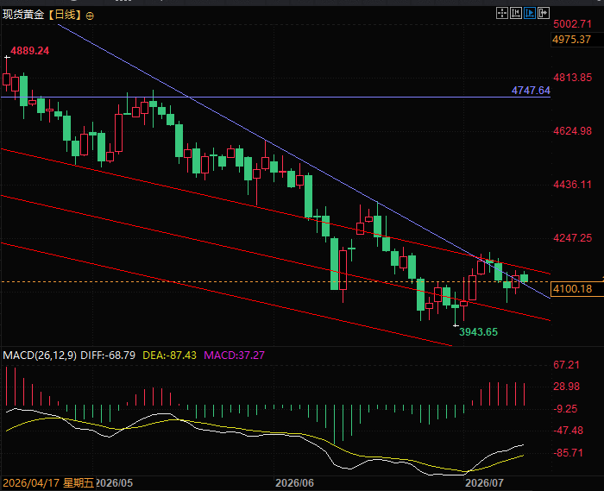Screen dimensions: 604x491
Task: Click the 3943.65 low price marker
Action: 478,332
